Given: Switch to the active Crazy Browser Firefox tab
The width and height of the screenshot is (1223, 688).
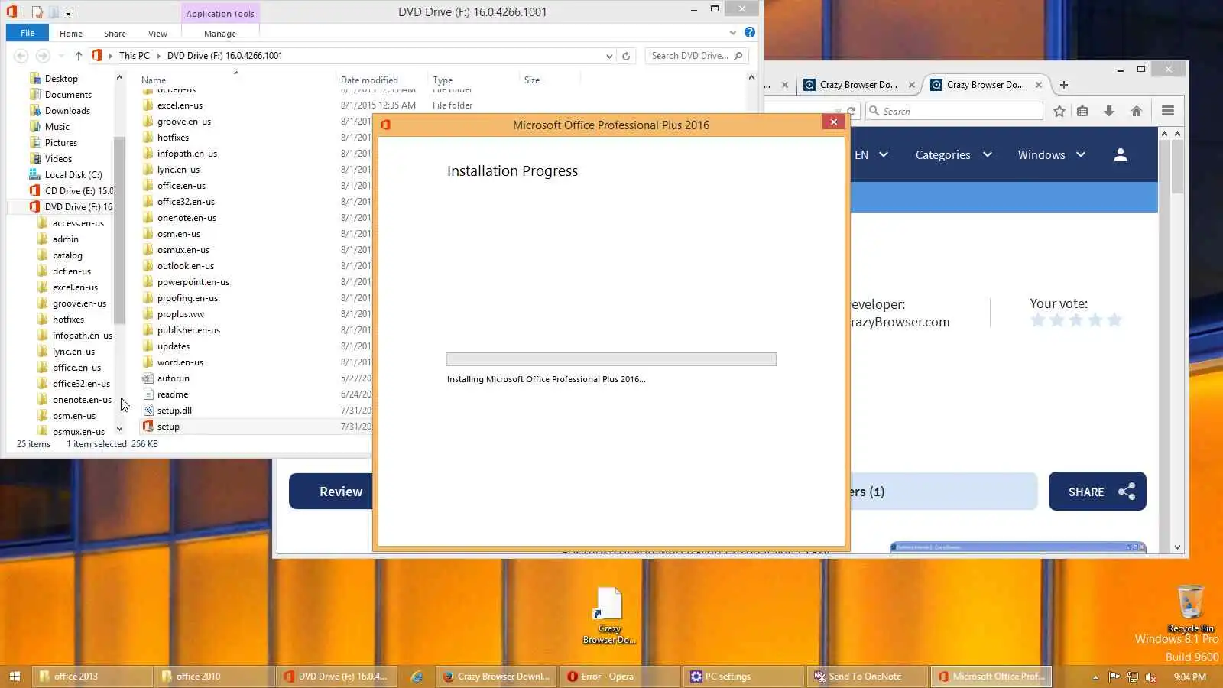Looking at the screenshot, I should point(986,85).
